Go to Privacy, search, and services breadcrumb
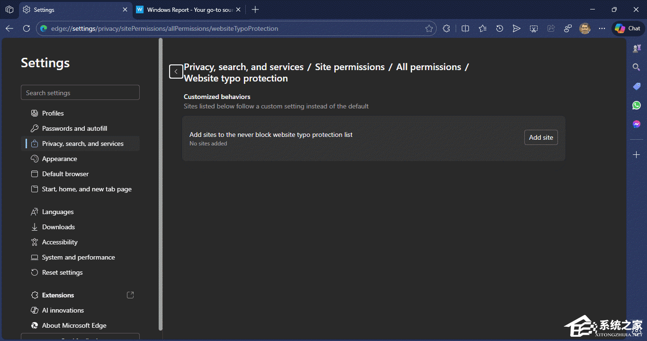Image resolution: width=647 pixels, height=341 pixels. click(x=243, y=67)
